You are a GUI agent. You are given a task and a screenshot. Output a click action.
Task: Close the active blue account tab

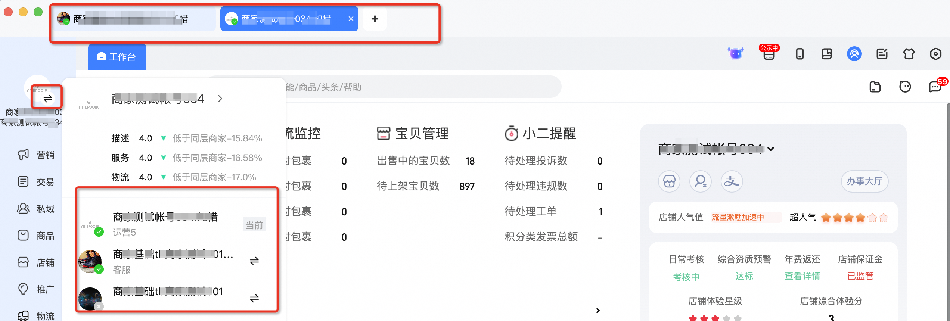click(x=351, y=19)
